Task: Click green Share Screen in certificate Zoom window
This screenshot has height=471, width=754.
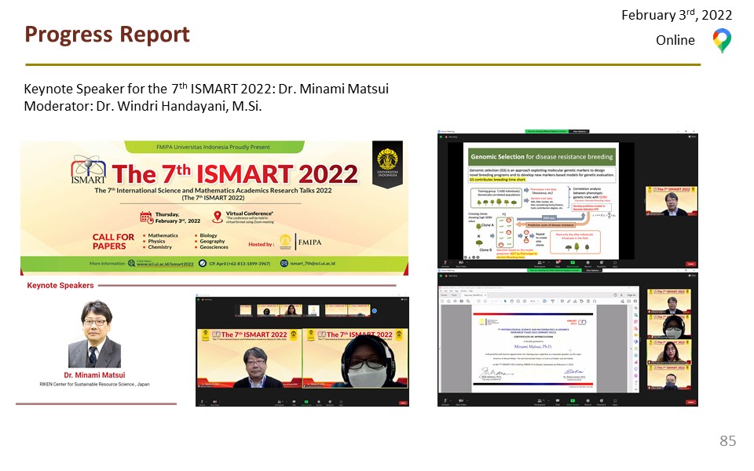Action: (x=573, y=402)
